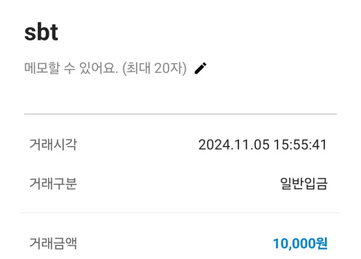Select the sbt transaction title

click(x=41, y=32)
